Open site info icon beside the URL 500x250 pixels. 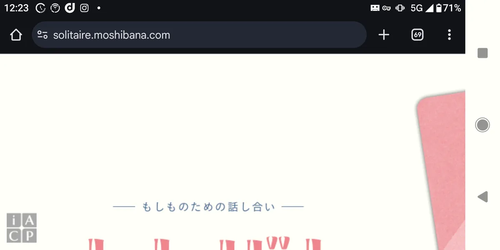pos(42,35)
